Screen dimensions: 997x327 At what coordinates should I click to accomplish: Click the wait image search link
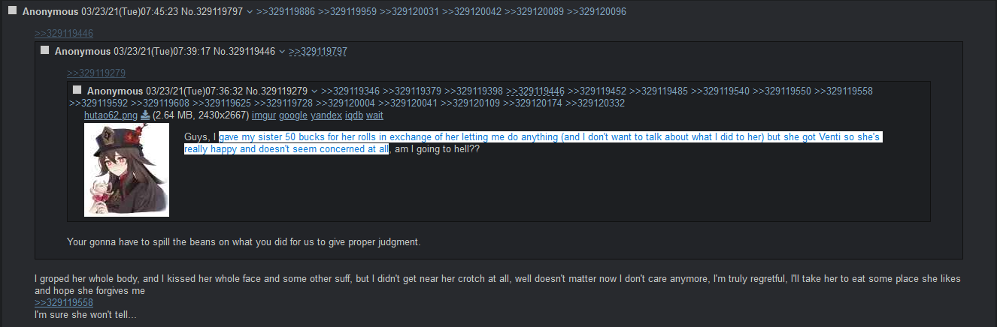point(374,115)
